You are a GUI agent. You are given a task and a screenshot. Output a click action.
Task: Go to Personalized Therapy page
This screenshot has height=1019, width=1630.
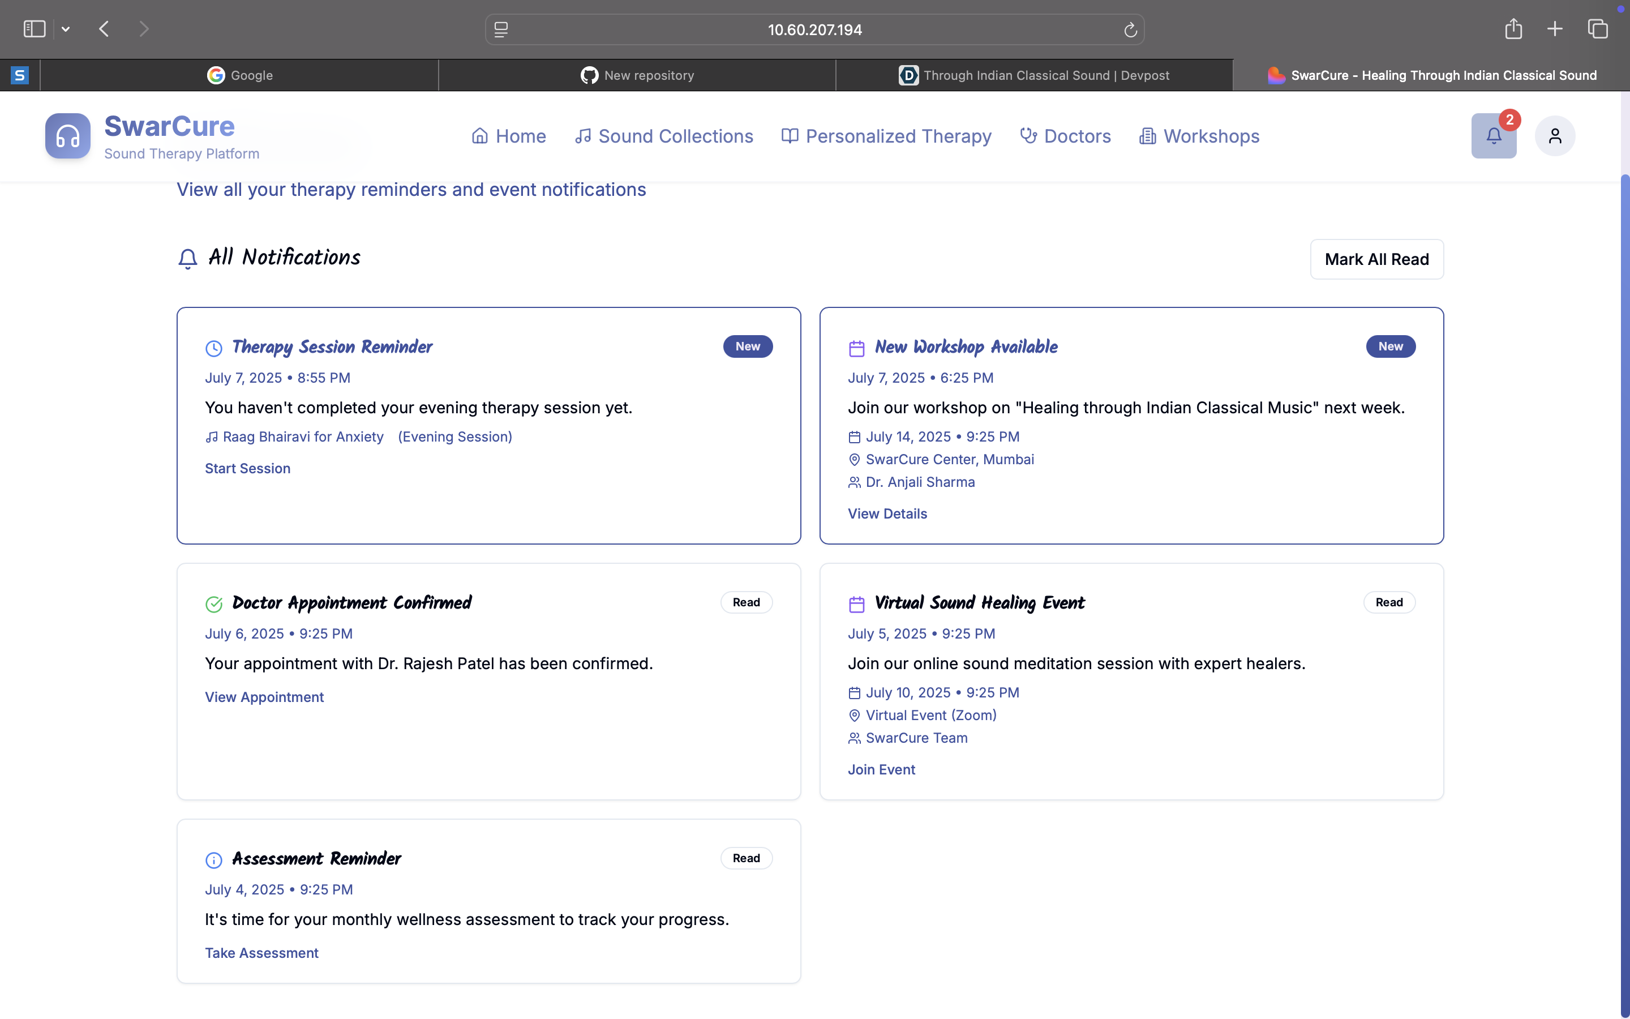[886, 136]
